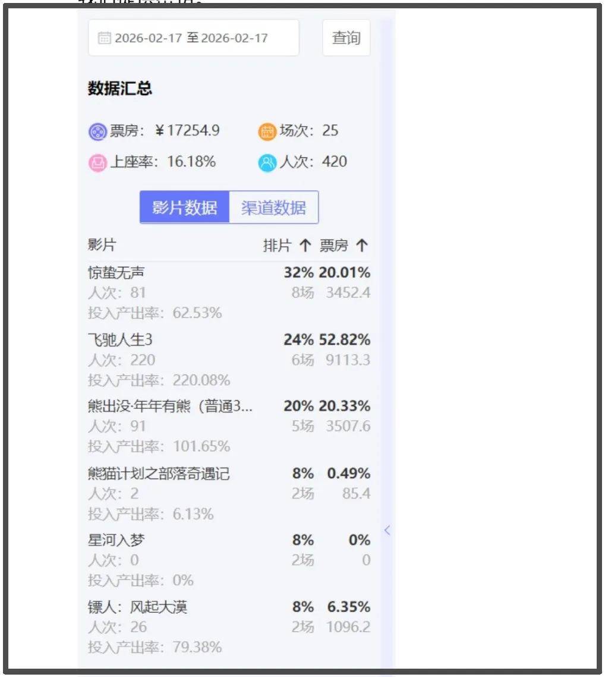Select the 惊蛰无声 movie row
The width and height of the screenshot is (605, 677).
tap(116, 273)
